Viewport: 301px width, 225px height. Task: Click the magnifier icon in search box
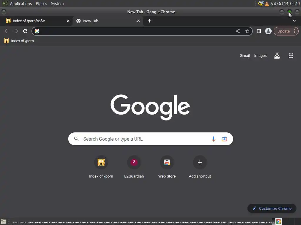coord(76,139)
